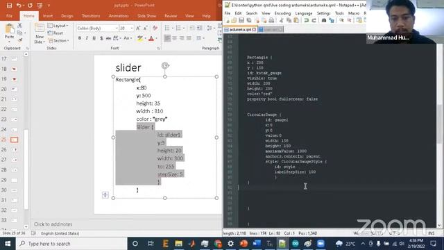Align text left
Viewport: 444px width, 250px height.
coord(167,38)
